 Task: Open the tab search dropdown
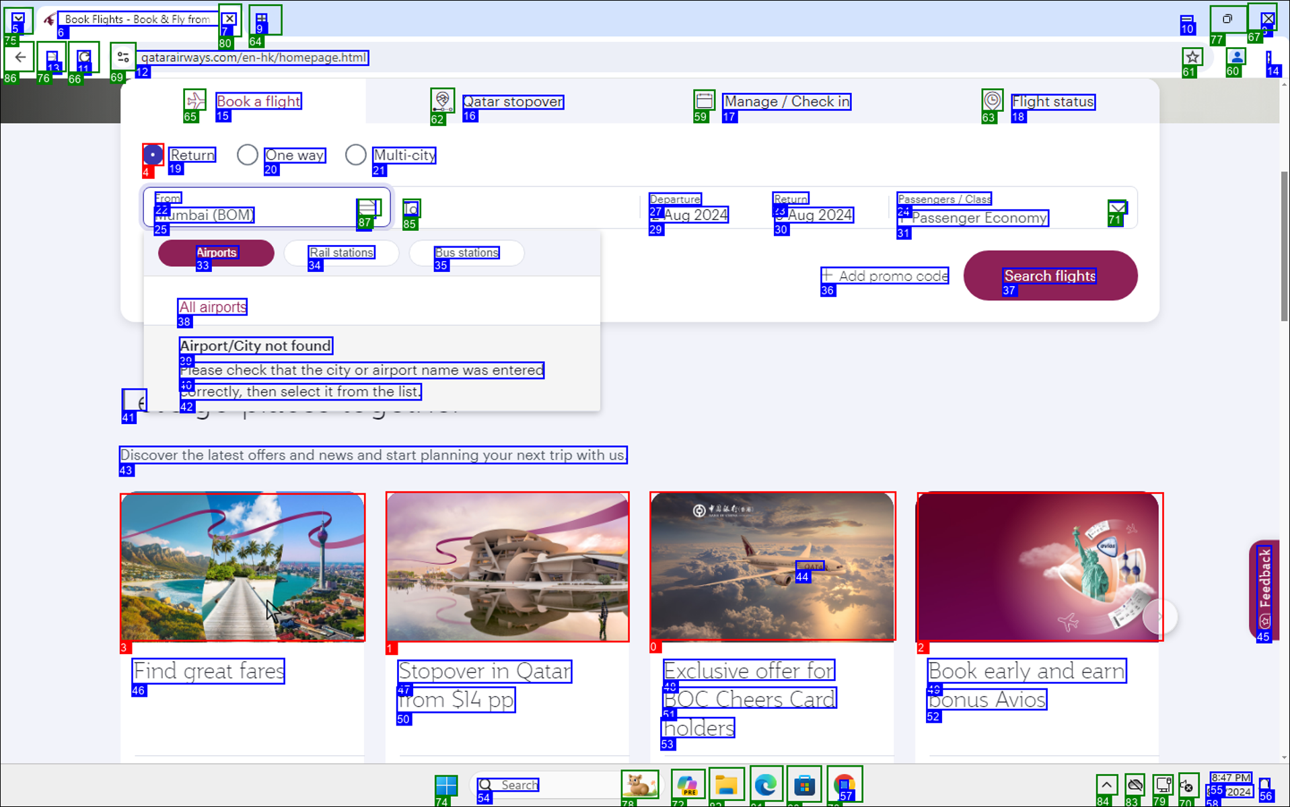[x=18, y=19]
